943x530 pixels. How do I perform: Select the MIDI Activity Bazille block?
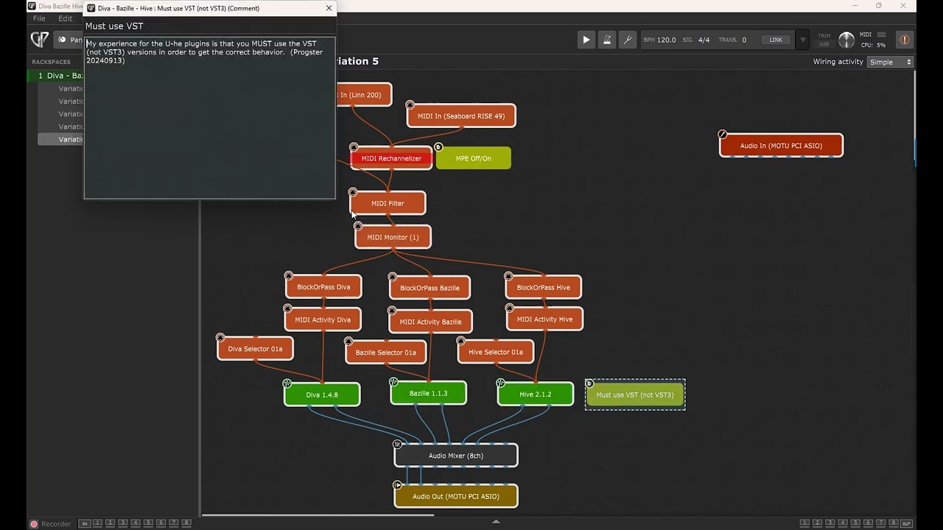tap(430, 322)
